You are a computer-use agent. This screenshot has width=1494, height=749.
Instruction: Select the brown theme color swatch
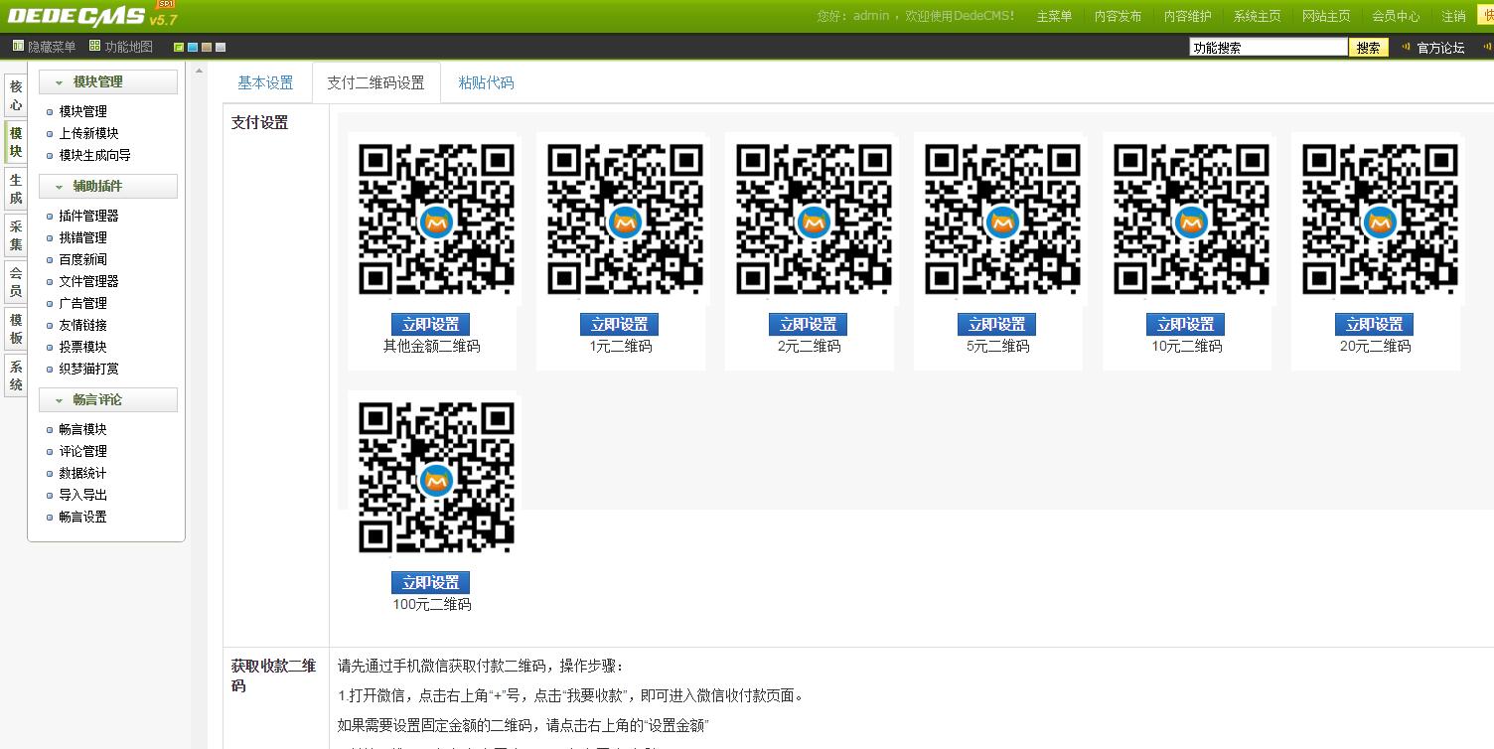click(x=207, y=47)
